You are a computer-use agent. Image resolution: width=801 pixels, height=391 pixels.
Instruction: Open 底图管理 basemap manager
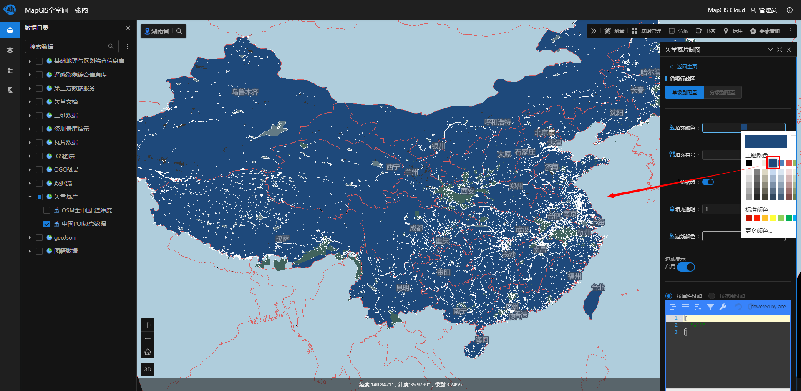point(646,31)
